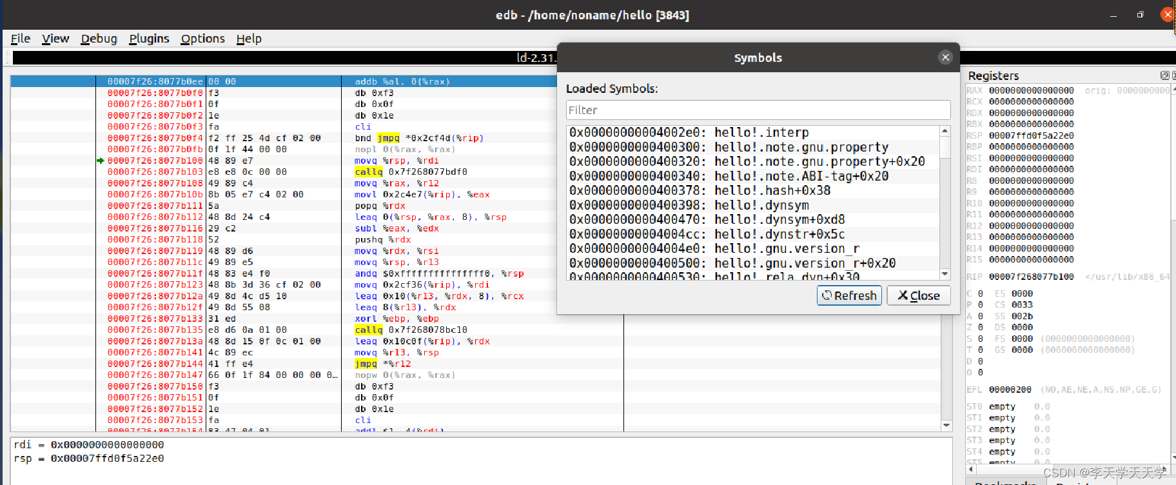
Task: Select R15 register row
Action: click(1020, 259)
